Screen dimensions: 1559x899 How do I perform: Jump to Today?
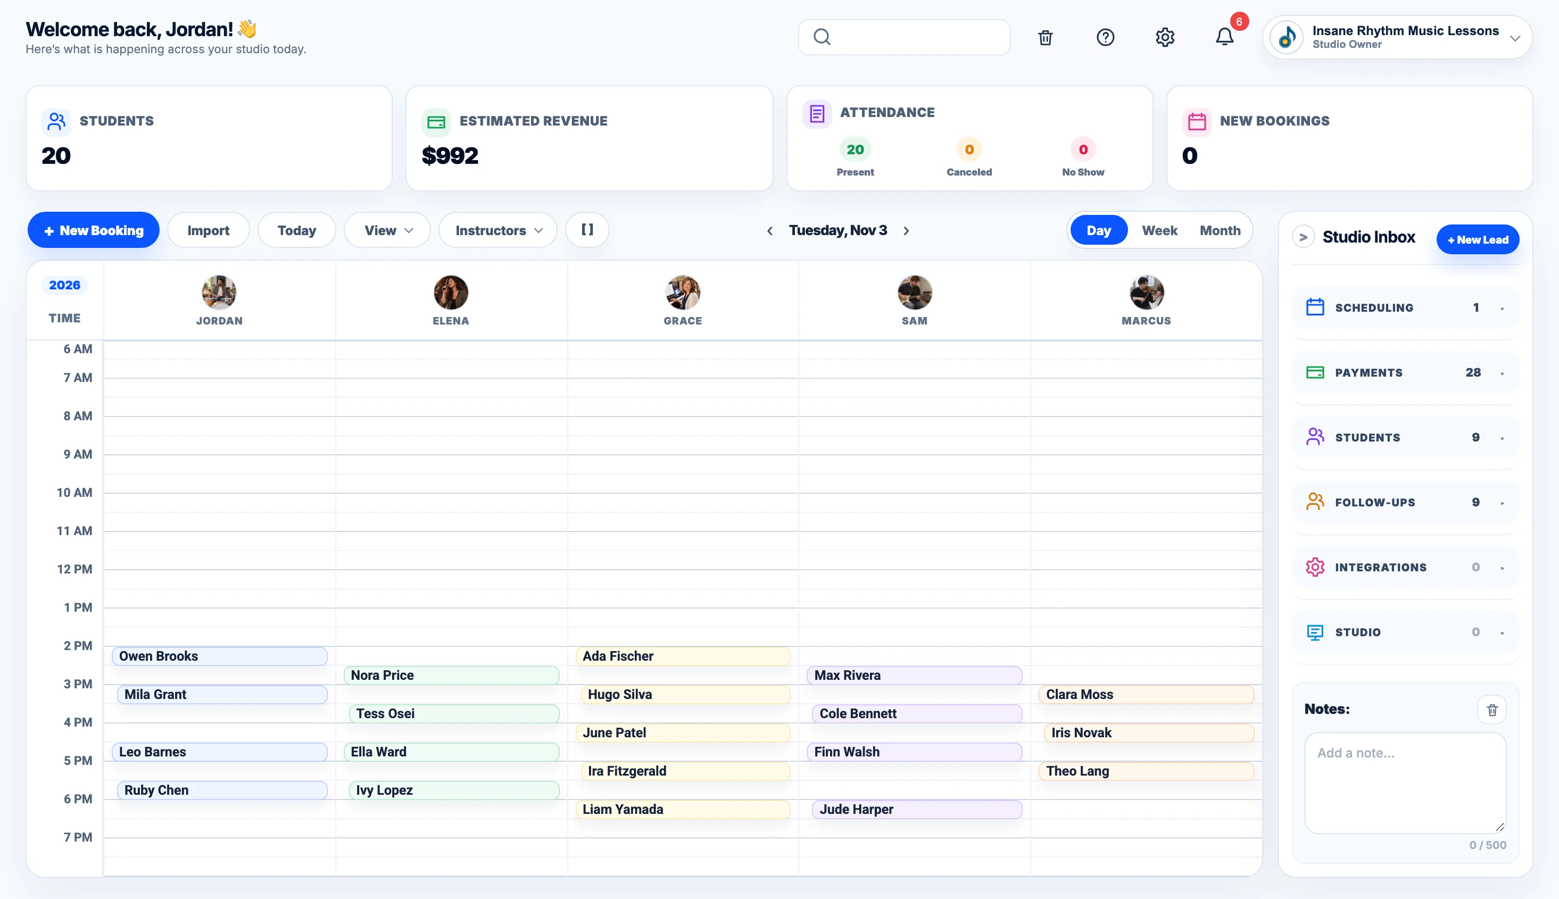click(296, 230)
